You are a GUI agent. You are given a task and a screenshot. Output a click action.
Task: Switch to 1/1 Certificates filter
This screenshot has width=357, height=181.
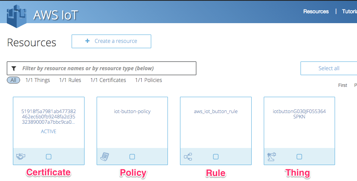pyautogui.click(x=108, y=80)
